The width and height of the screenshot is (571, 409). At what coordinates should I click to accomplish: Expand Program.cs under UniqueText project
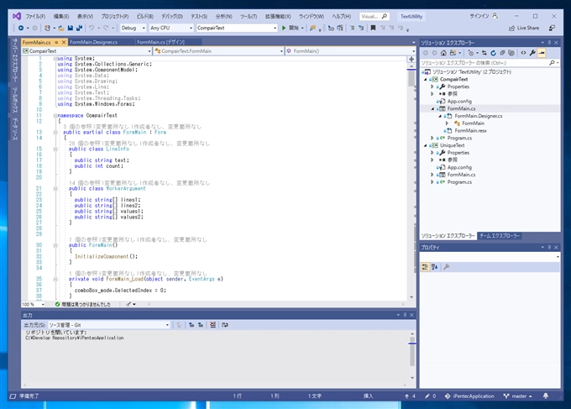click(432, 181)
